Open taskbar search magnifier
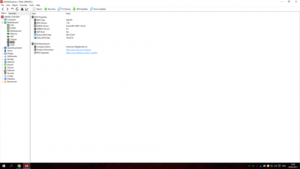 point(11,166)
